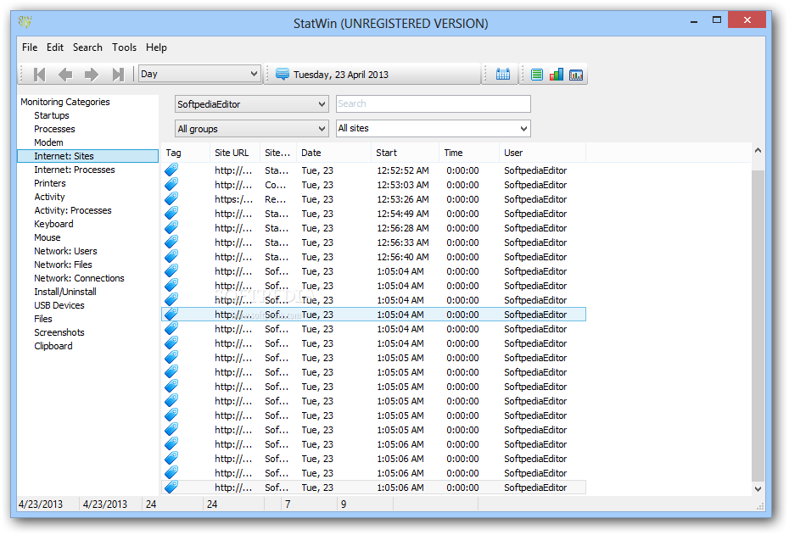Sort by Tag column header

186,153
